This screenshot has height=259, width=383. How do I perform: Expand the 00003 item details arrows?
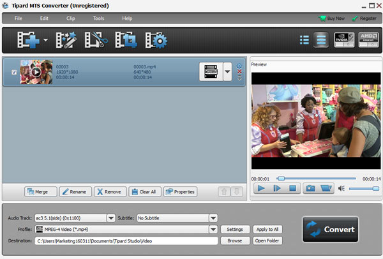239,78
